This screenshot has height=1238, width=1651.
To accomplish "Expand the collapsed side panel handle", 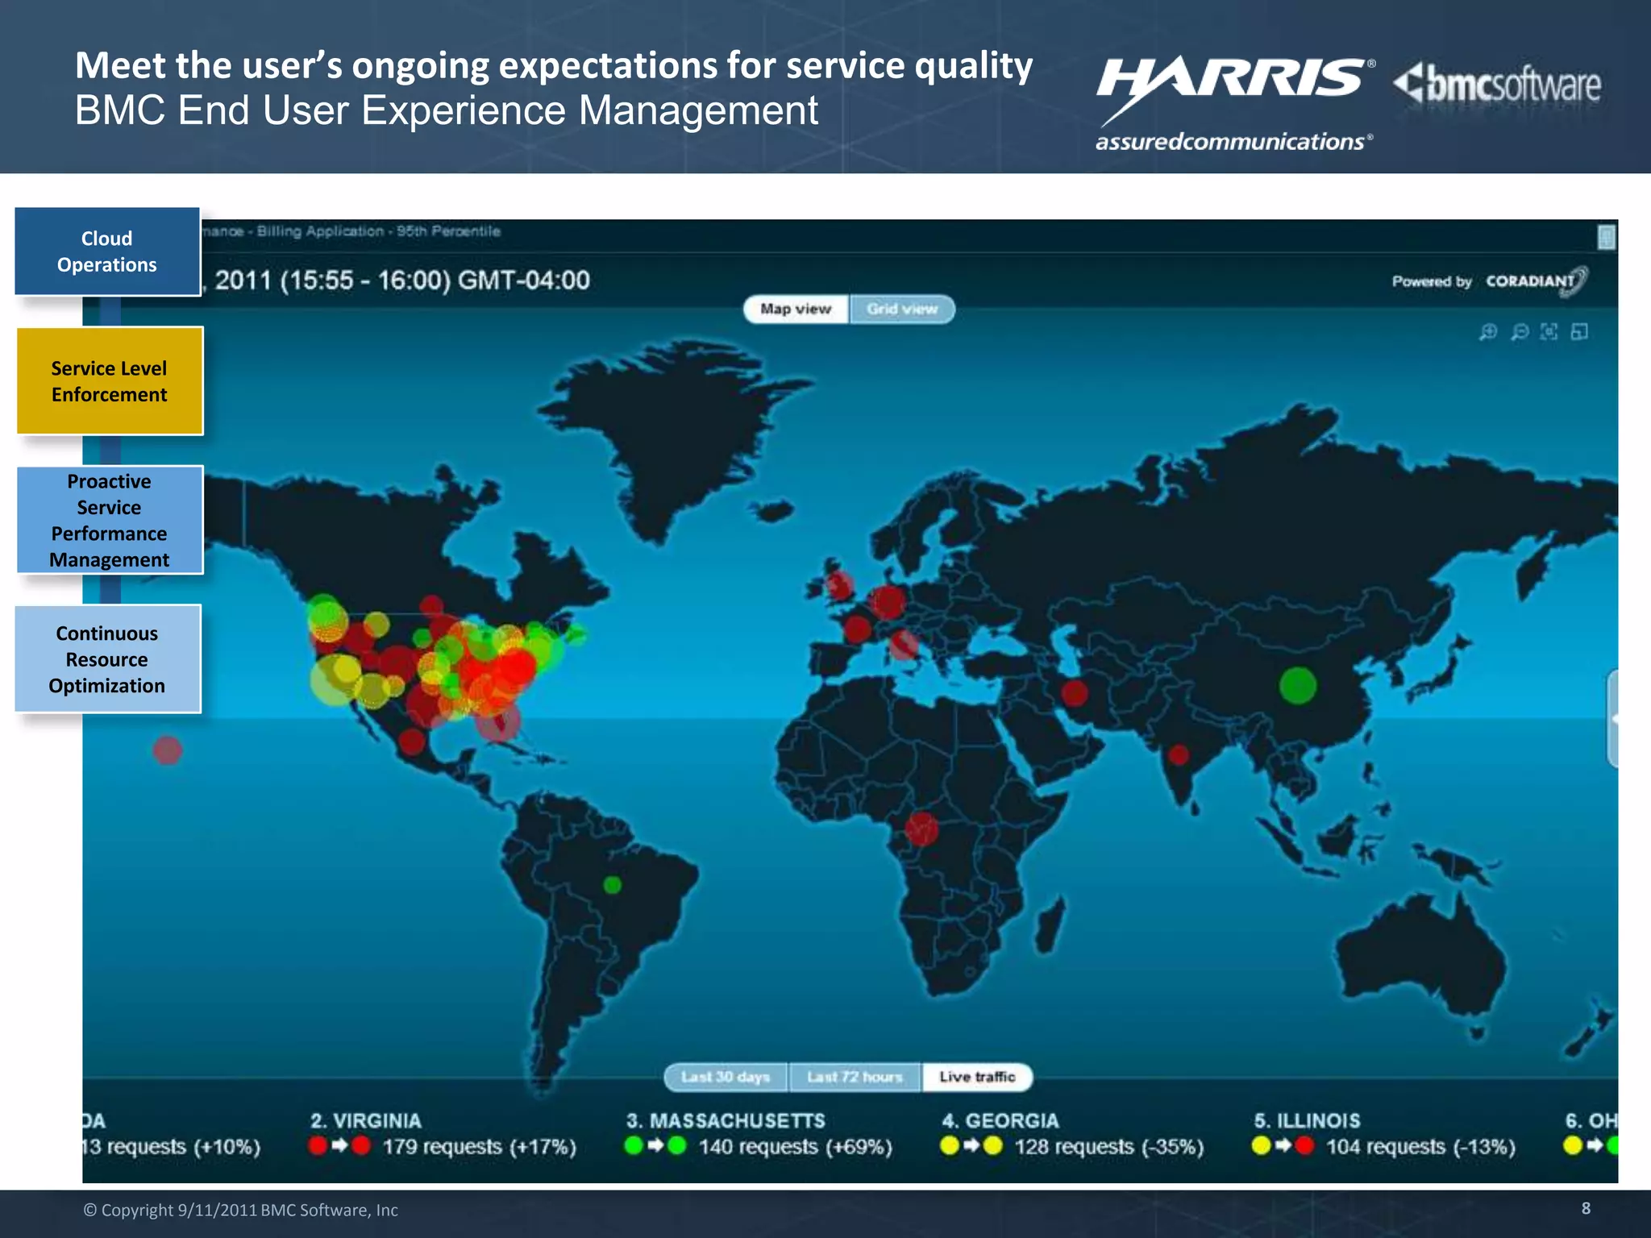I will tap(1612, 718).
